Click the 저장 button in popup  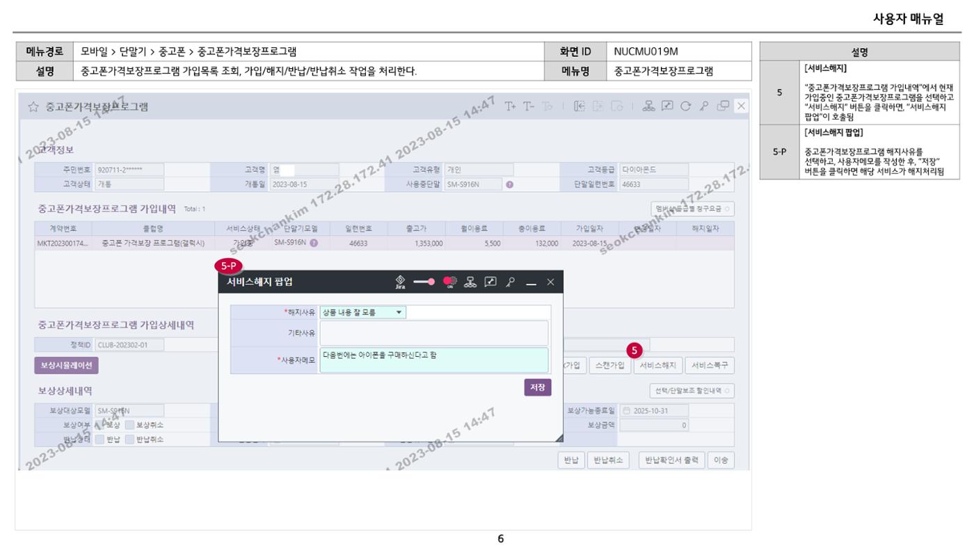[538, 387]
